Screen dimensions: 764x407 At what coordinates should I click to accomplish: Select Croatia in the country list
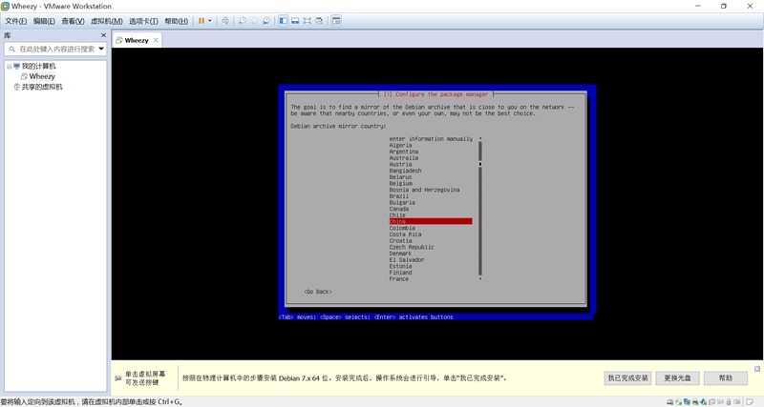pos(400,241)
